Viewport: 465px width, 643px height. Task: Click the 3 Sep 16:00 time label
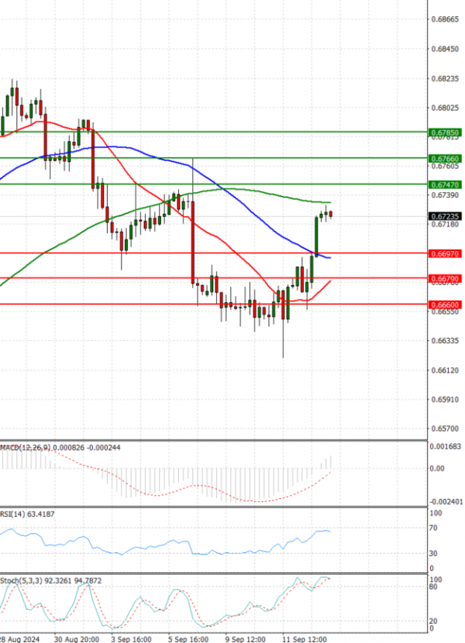click(131, 639)
